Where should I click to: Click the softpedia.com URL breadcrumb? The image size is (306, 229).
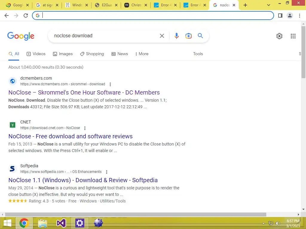(x=61, y=172)
